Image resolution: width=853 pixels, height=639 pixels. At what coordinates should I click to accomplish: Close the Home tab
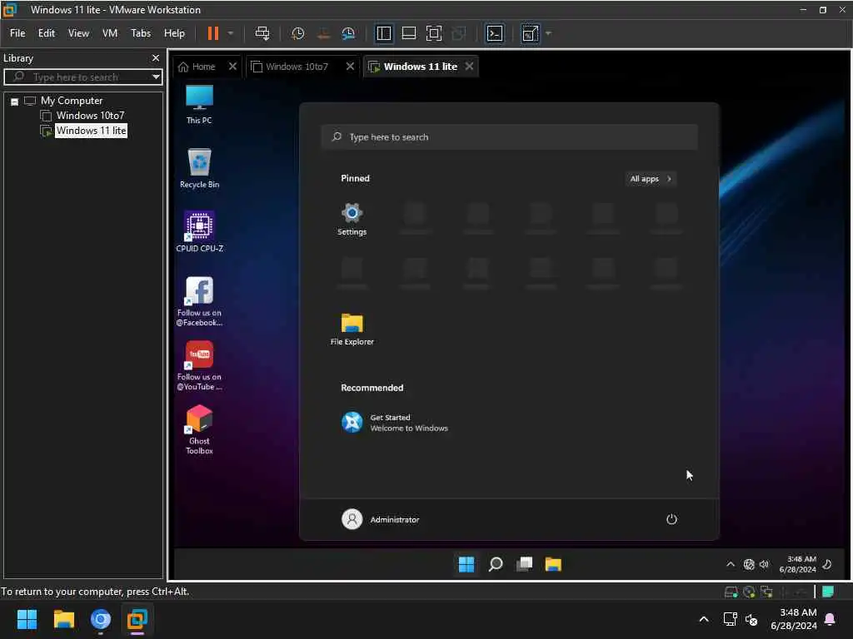pyautogui.click(x=233, y=67)
